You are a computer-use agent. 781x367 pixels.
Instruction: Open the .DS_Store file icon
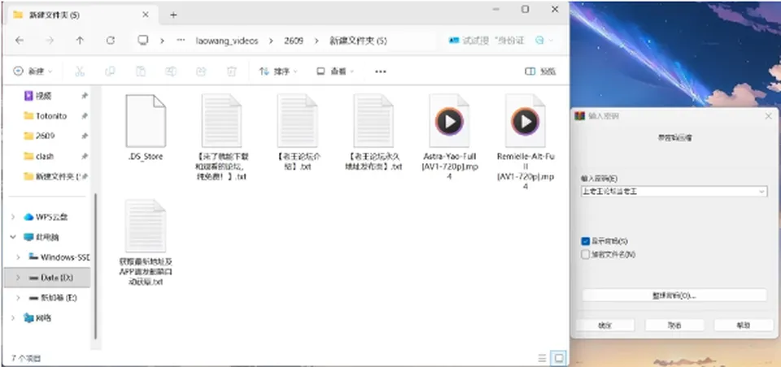(x=145, y=121)
